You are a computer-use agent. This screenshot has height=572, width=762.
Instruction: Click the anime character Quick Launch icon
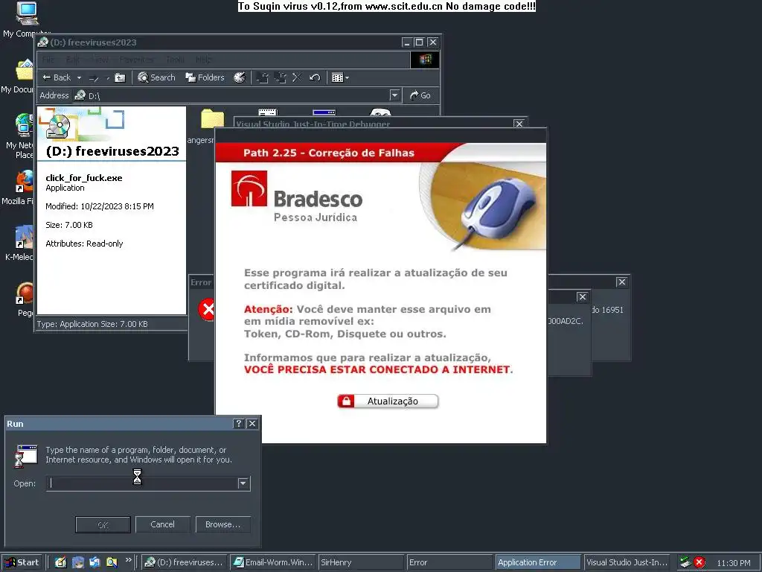pos(77,562)
